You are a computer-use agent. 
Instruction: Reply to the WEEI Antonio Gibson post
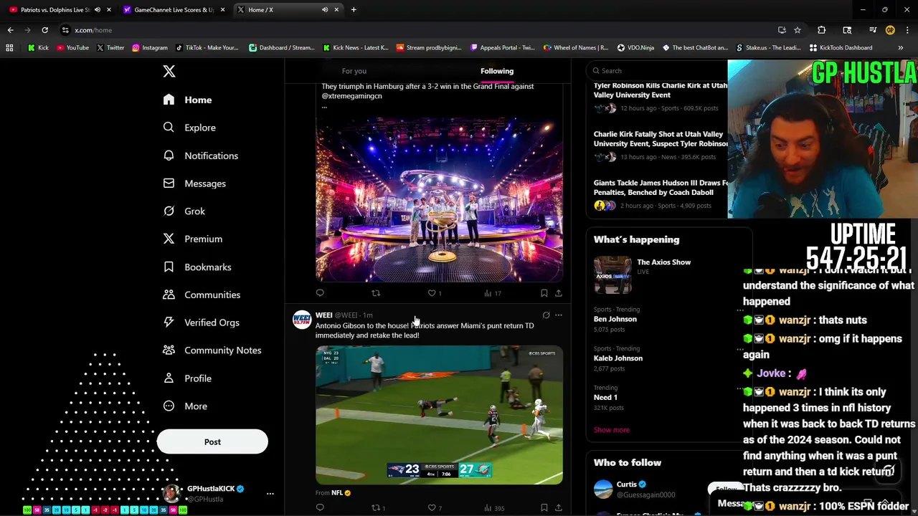pos(320,507)
